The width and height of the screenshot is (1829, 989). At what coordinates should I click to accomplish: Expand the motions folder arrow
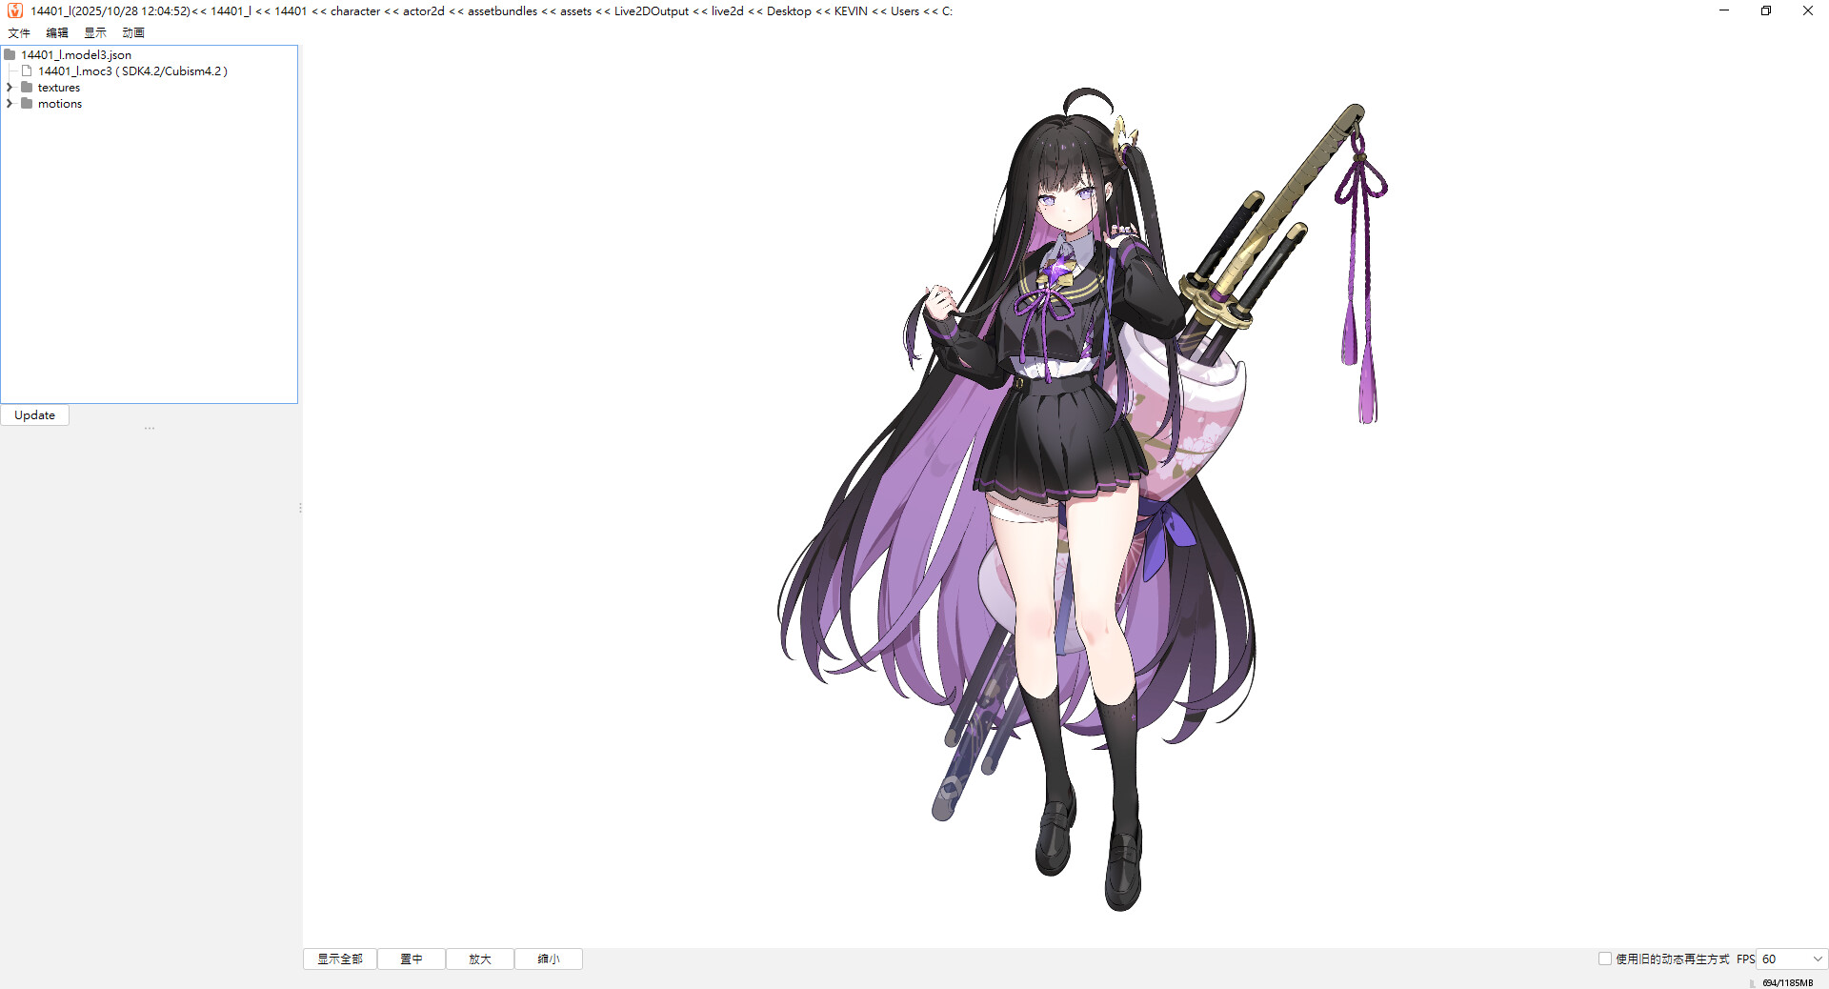10,104
